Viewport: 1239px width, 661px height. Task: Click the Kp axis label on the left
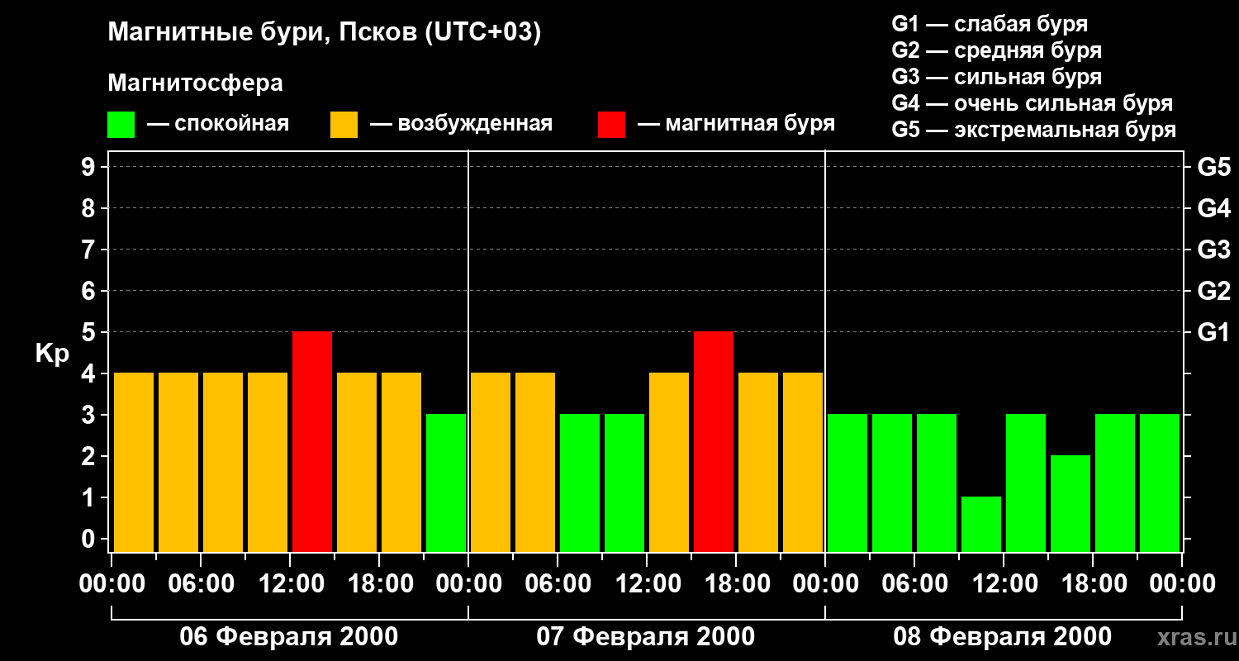[52, 353]
